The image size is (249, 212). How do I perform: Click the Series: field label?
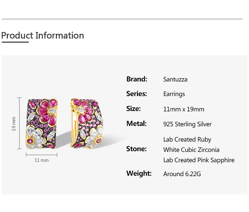[137, 94]
